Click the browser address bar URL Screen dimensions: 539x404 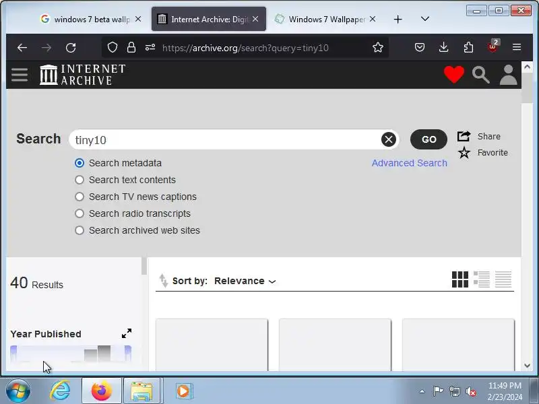pyautogui.click(x=245, y=48)
